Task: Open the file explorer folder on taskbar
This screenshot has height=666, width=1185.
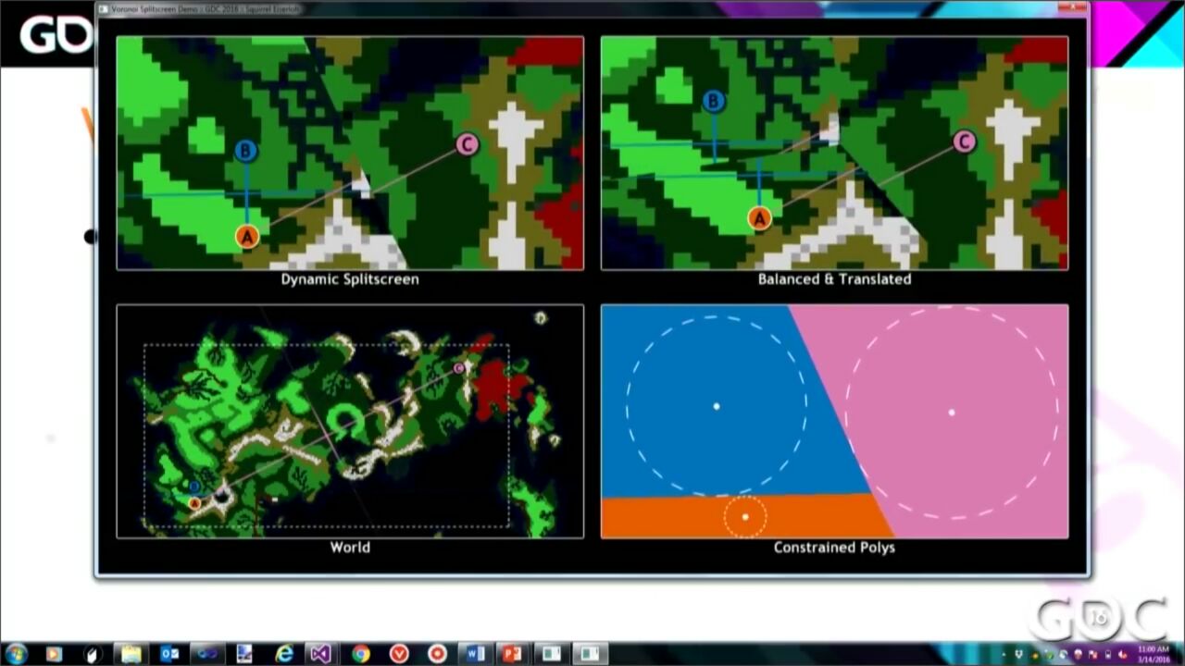Action: coord(131,654)
